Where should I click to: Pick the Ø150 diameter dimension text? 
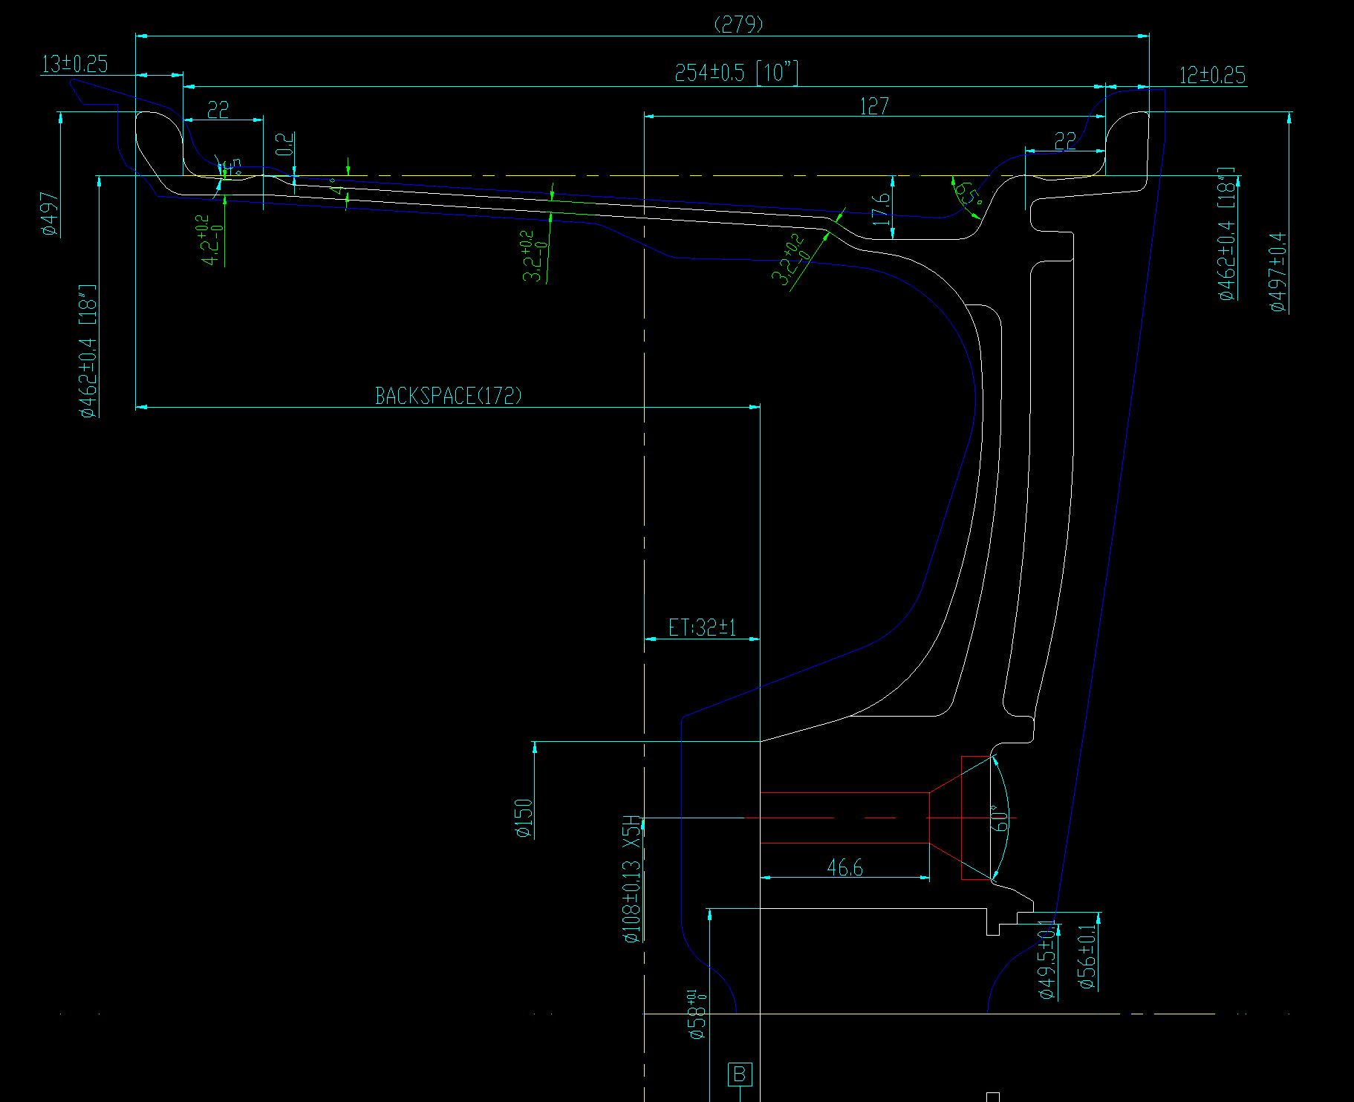[524, 818]
